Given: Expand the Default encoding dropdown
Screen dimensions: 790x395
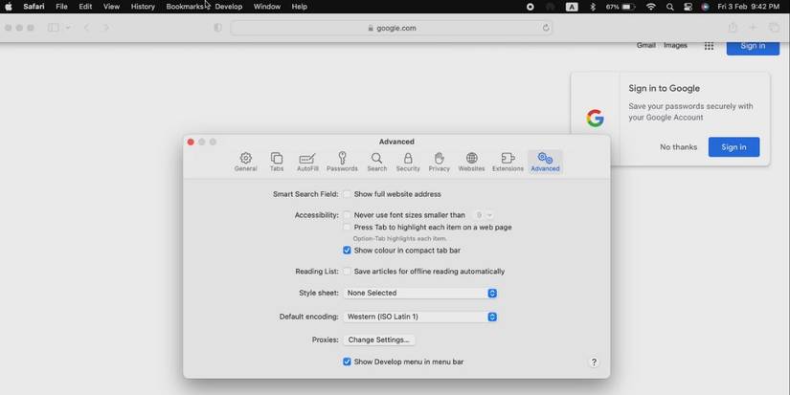Looking at the screenshot, I should pyautogui.click(x=420, y=317).
